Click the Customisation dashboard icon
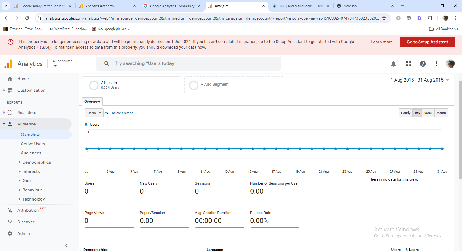This screenshot has height=251, width=462. coord(10,90)
